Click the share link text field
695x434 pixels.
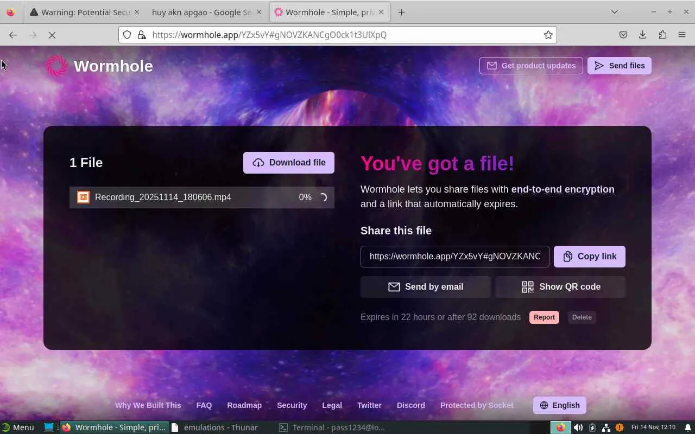click(x=455, y=257)
